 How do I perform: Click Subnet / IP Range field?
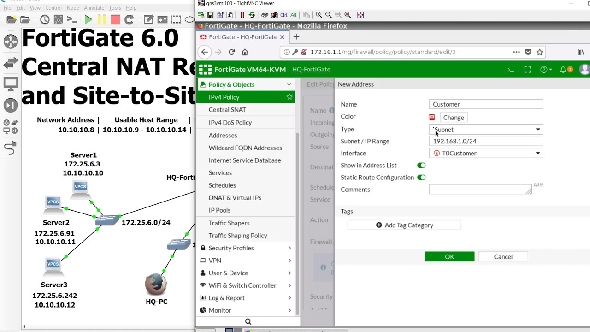[x=486, y=141]
